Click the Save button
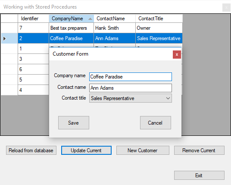This screenshot has width=231, height=185. [74, 122]
